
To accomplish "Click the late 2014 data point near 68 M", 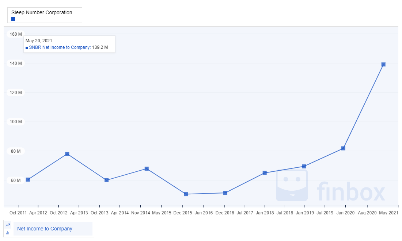I will coord(147,168).
